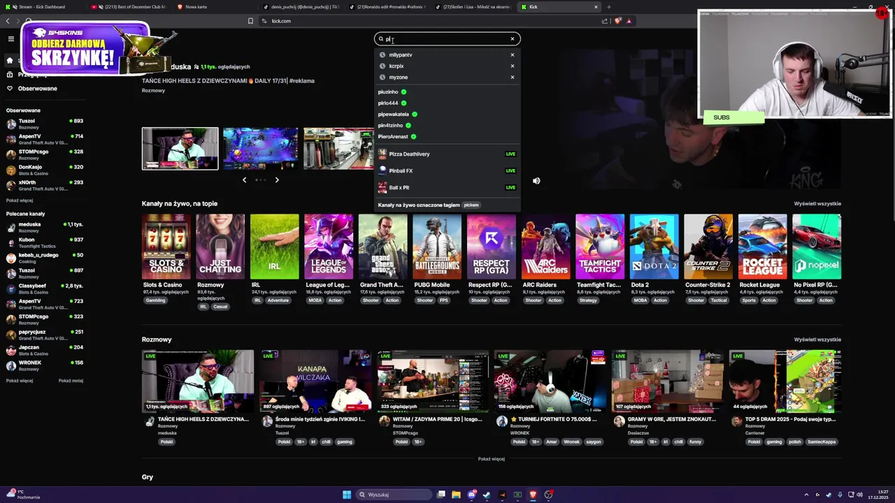Open ARC Raiders category card
The height and width of the screenshot is (503, 895).
point(545,247)
